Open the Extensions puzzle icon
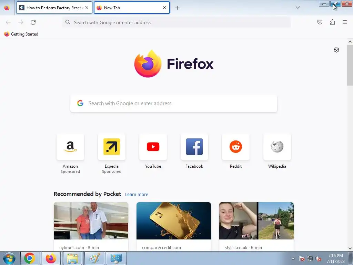The height and width of the screenshot is (265, 353). coord(332,22)
